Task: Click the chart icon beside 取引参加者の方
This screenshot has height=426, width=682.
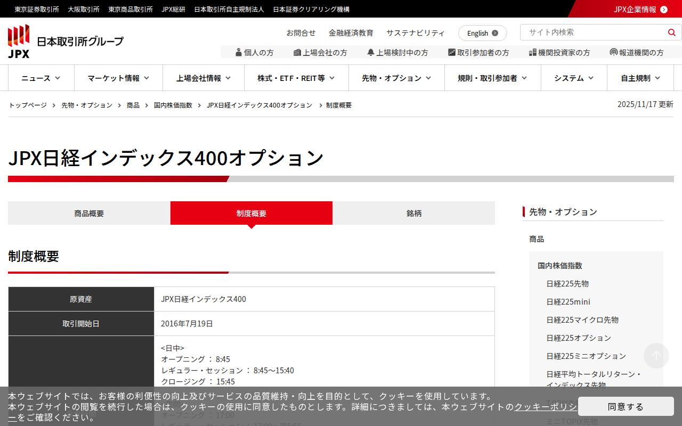Action: tap(452, 52)
